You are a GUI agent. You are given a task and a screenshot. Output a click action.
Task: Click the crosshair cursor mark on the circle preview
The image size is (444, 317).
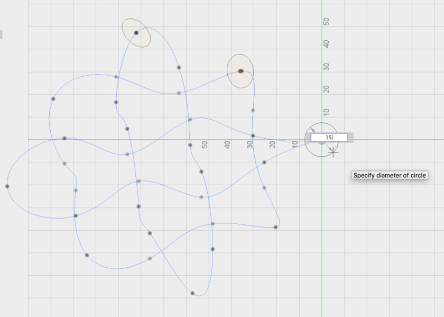[x=334, y=152]
